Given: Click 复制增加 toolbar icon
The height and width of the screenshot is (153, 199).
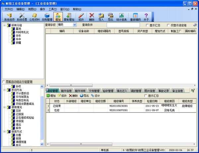Looking at the screenshot, I should (x=69, y=17).
